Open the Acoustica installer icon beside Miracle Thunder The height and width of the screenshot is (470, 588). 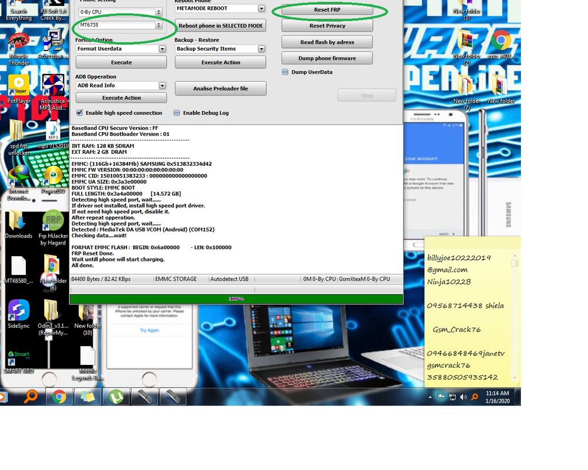tap(53, 44)
